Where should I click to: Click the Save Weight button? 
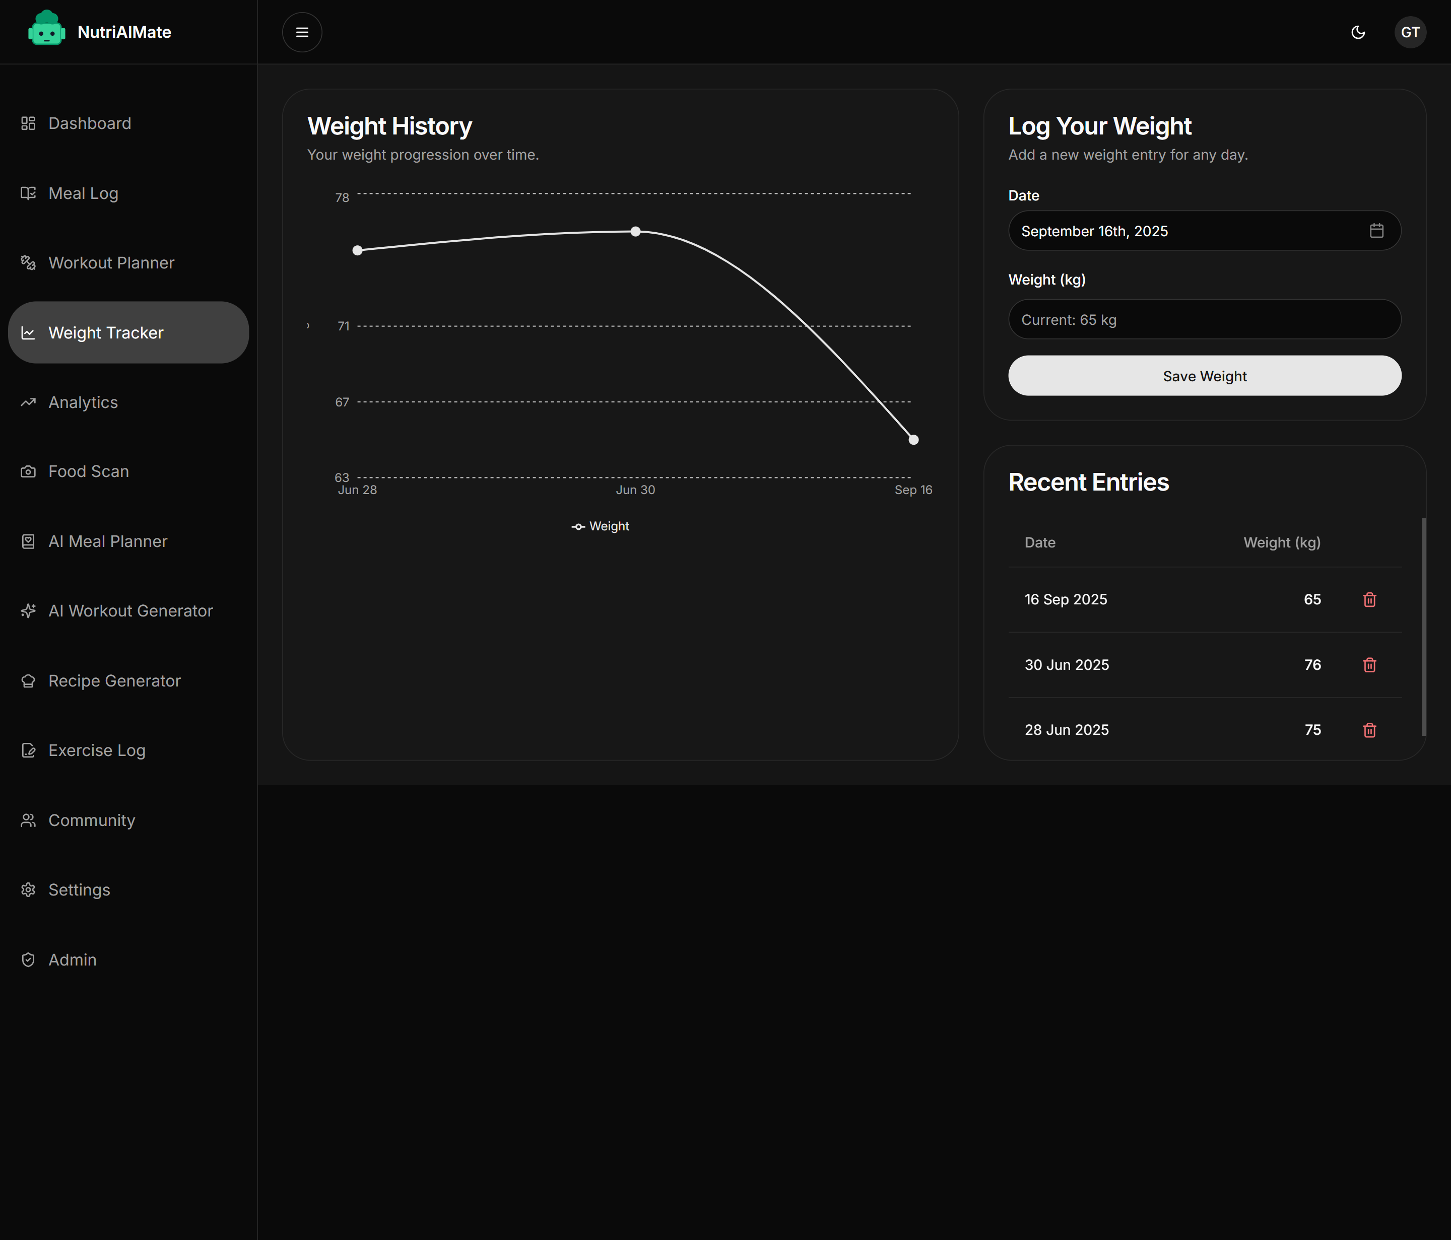1204,376
